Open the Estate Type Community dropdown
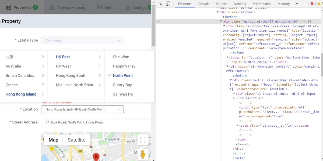Image resolution: width=323 pixels, height=161 pixels. tap(82, 40)
